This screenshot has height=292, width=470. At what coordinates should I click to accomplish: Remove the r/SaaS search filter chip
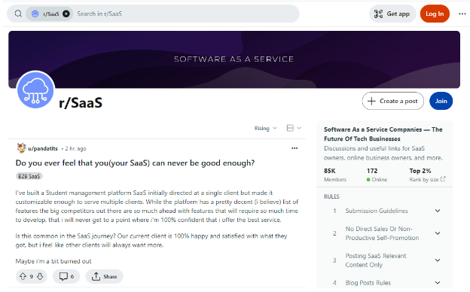[66, 14]
